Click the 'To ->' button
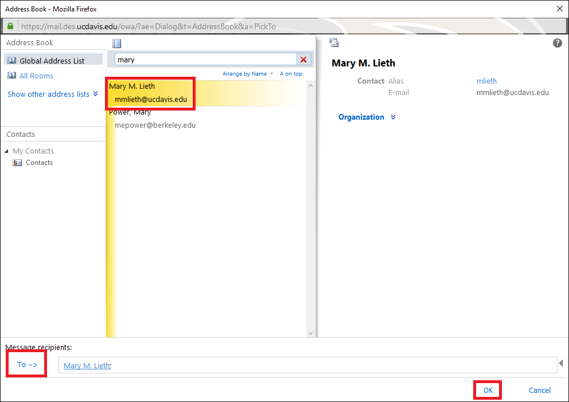Screen dimensions: 569x402 point(27,364)
